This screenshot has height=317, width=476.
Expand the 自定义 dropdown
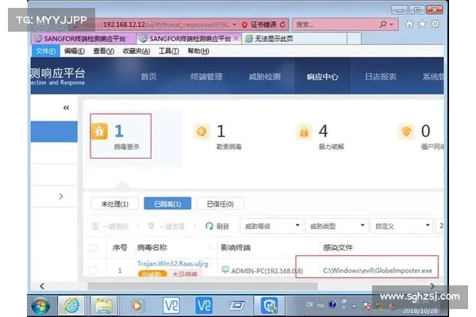tap(401, 226)
